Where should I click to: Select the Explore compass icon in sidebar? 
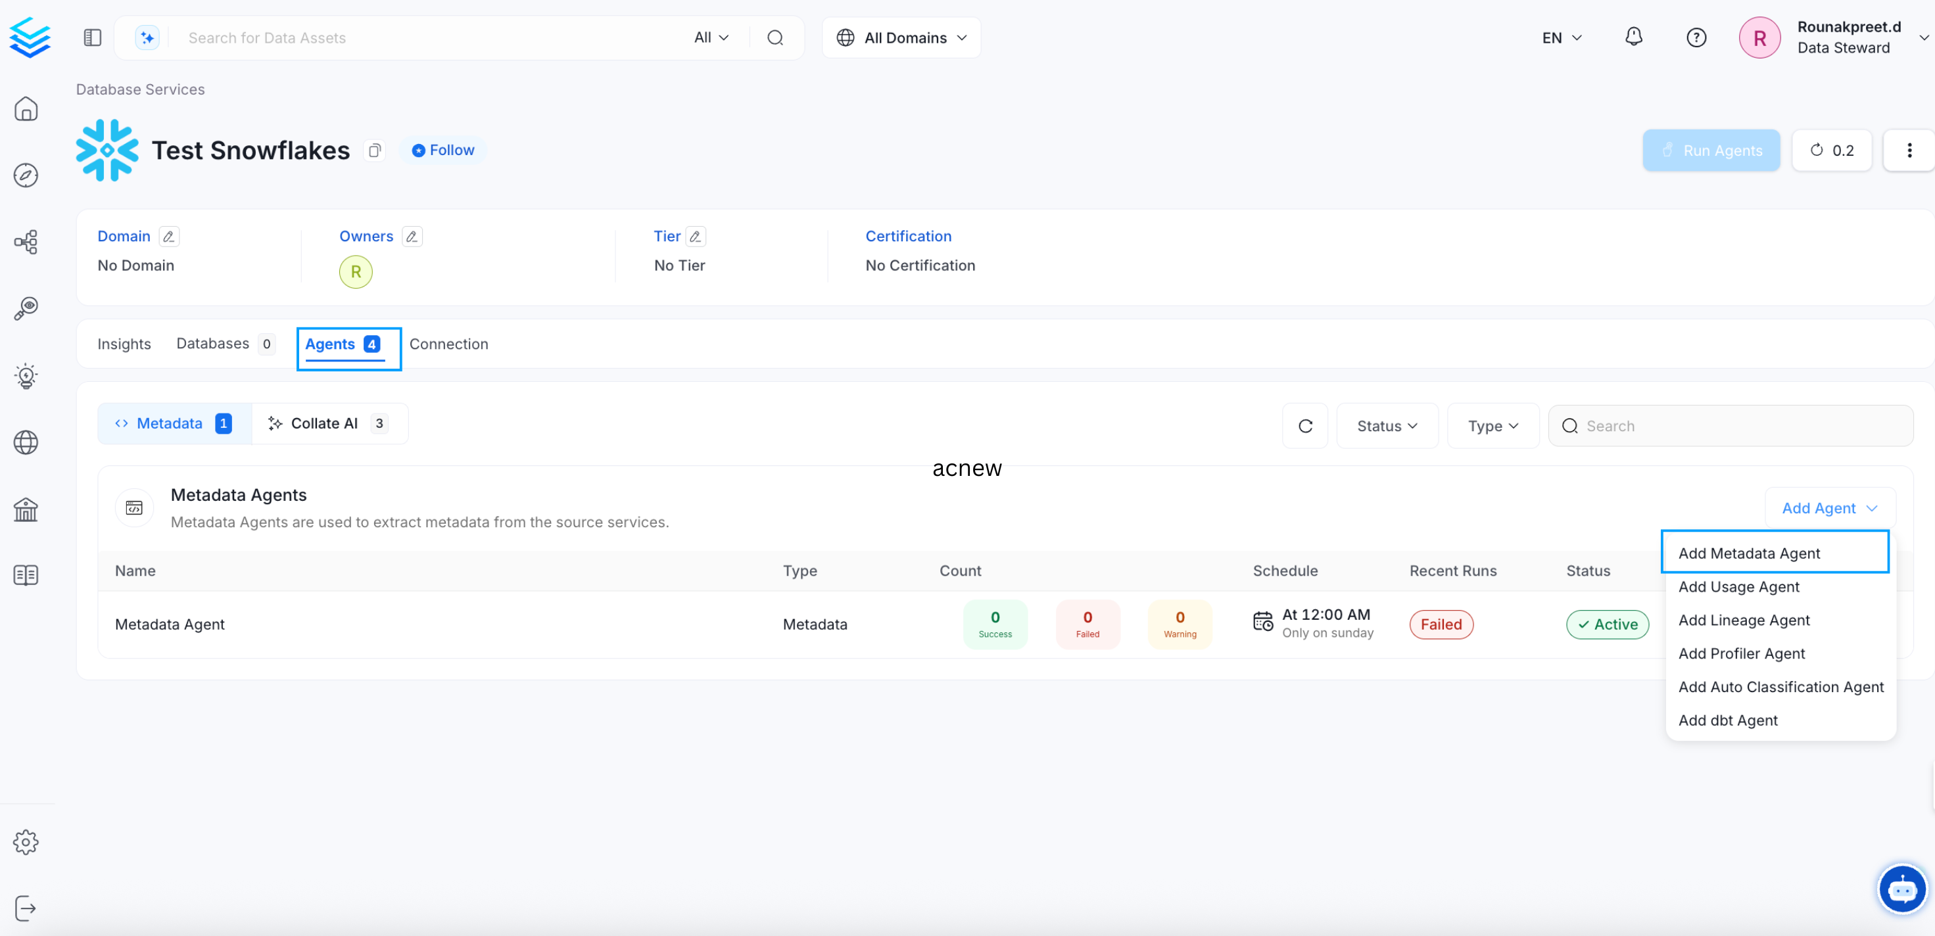[x=26, y=174]
